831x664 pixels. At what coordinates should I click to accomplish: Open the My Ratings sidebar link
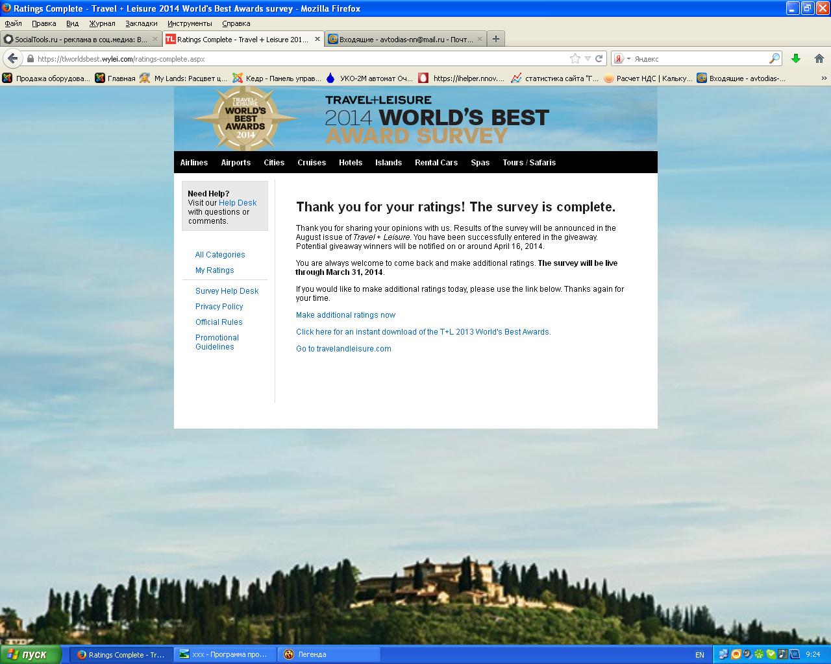(x=215, y=270)
